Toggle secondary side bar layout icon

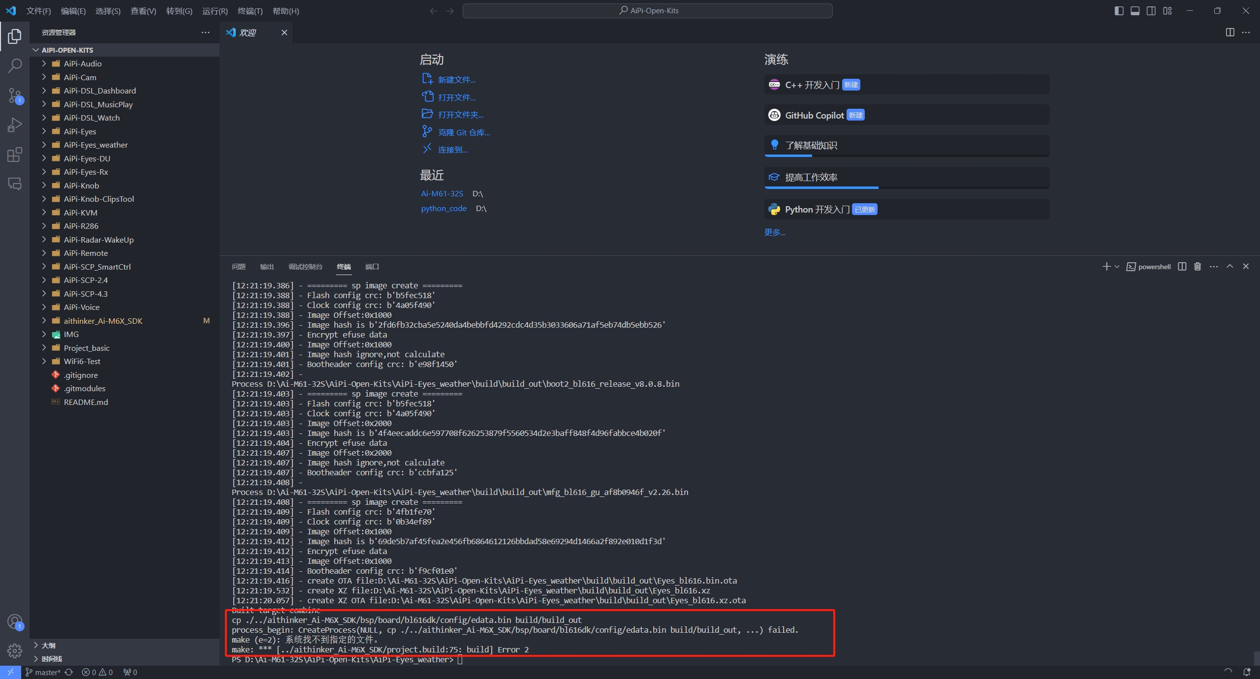1151,11
